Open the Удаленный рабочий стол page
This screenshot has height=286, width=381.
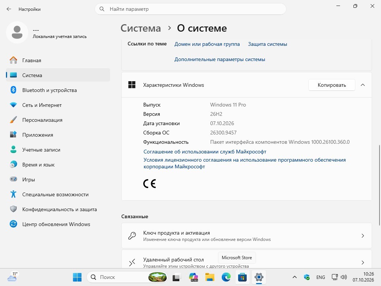tap(246, 259)
